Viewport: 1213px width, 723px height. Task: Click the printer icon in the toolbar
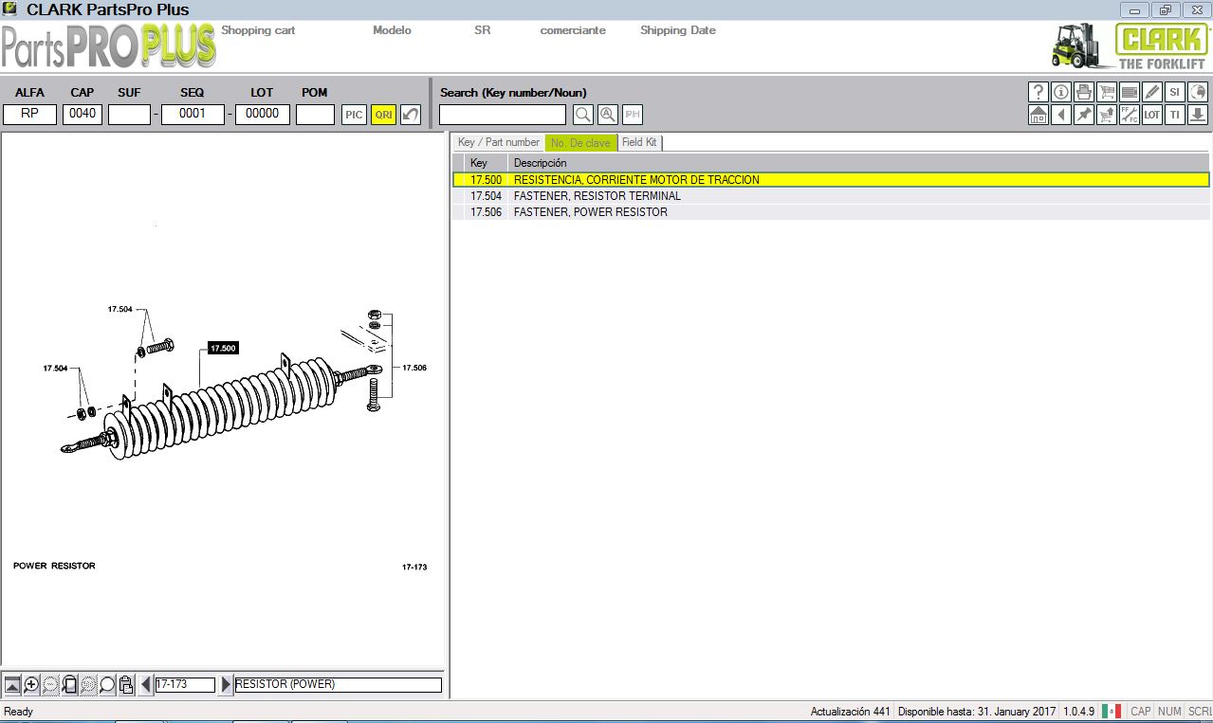click(x=1083, y=92)
